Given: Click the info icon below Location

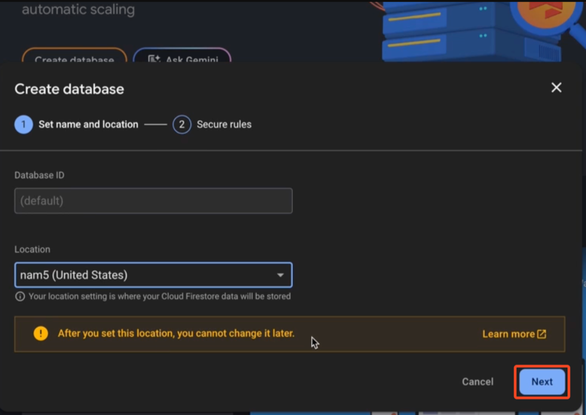Looking at the screenshot, I should coord(20,297).
